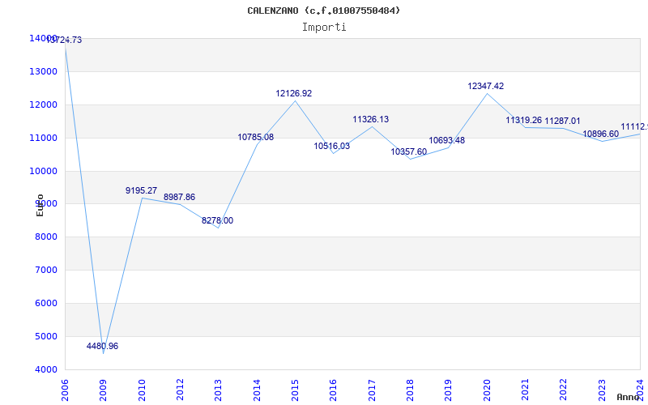This screenshot has width=648, height=405.
Task: Click the 2009 x-axis year label
Action: (x=104, y=387)
